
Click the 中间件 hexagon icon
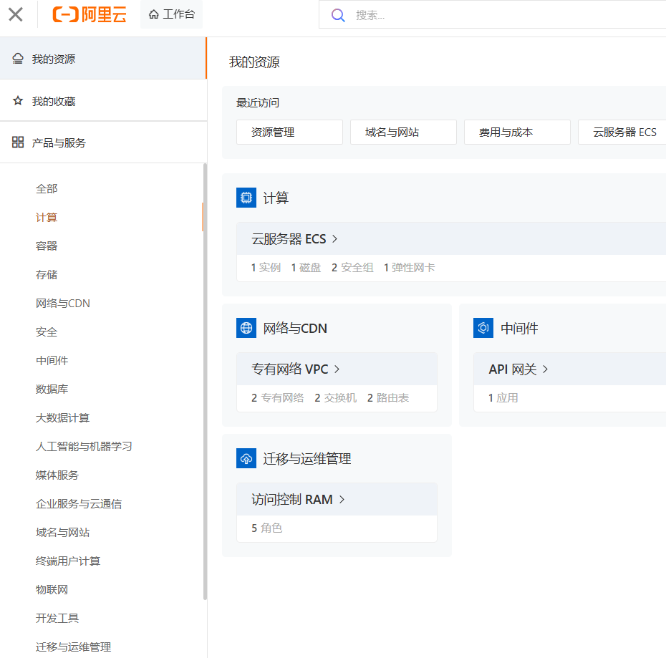(x=483, y=328)
